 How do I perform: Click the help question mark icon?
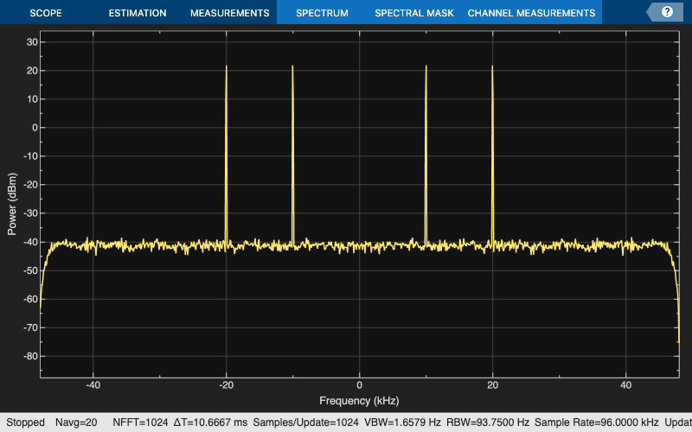point(667,12)
